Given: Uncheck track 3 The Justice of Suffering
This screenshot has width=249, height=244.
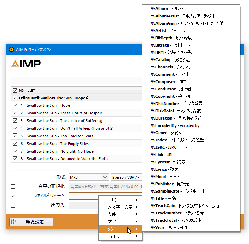Looking at the screenshot, I should pyautogui.click(x=15, y=121).
